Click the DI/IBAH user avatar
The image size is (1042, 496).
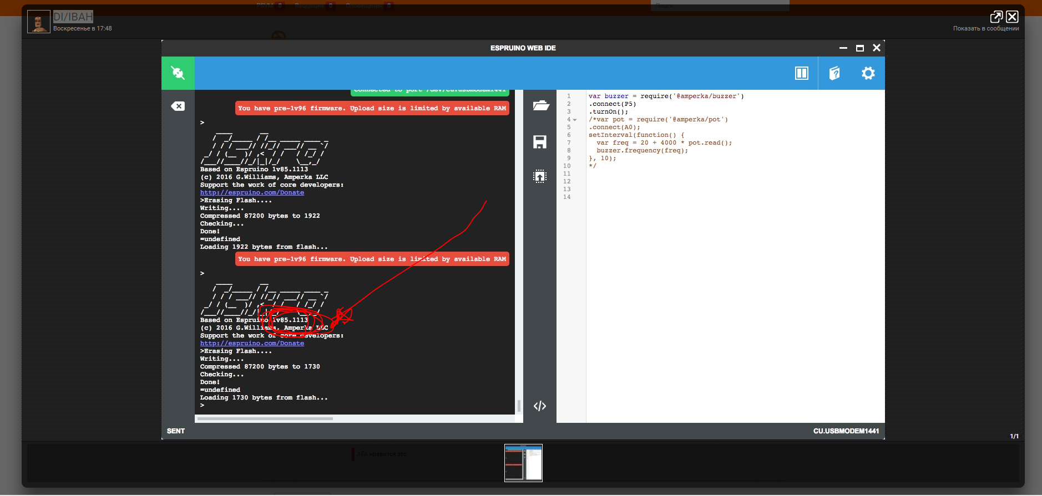click(39, 22)
